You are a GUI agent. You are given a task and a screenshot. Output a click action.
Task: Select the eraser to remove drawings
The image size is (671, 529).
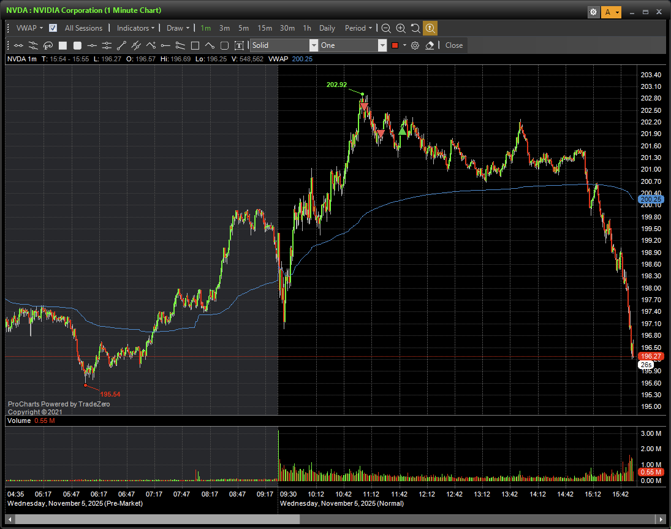[x=430, y=45]
